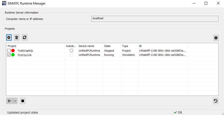Enable autostart radio for TestGraphQL
This screenshot has width=224, height=115.
(x=71, y=50)
